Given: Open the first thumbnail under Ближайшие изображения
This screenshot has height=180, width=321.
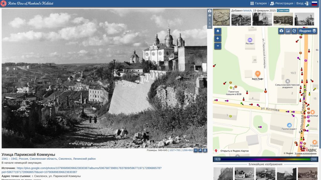Looking at the screenshot, I should click(x=223, y=173).
